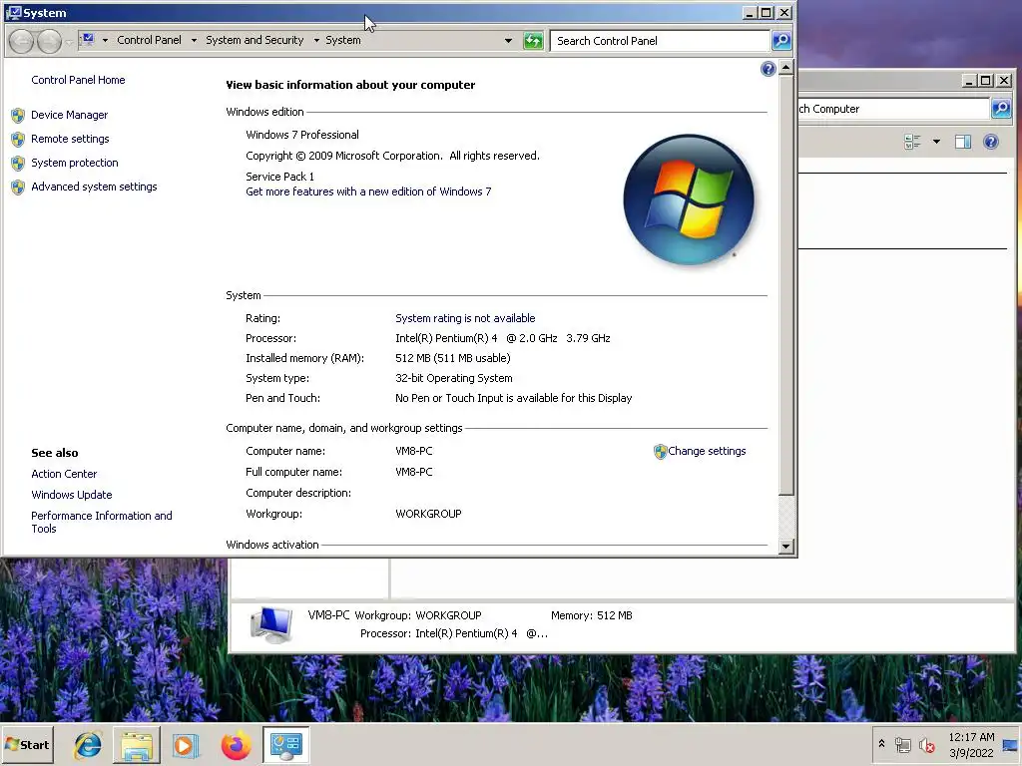
Task: Open Windows Explorer from the taskbar
Action: click(x=136, y=744)
